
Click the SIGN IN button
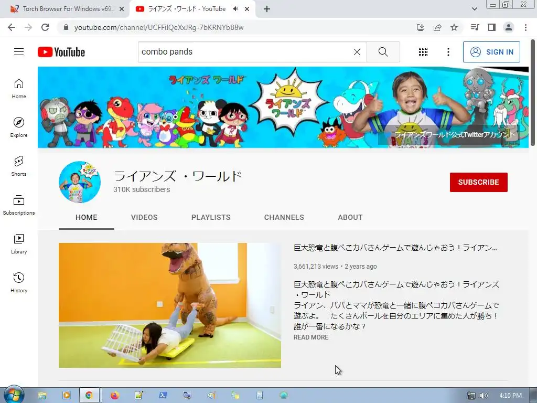point(491,52)
